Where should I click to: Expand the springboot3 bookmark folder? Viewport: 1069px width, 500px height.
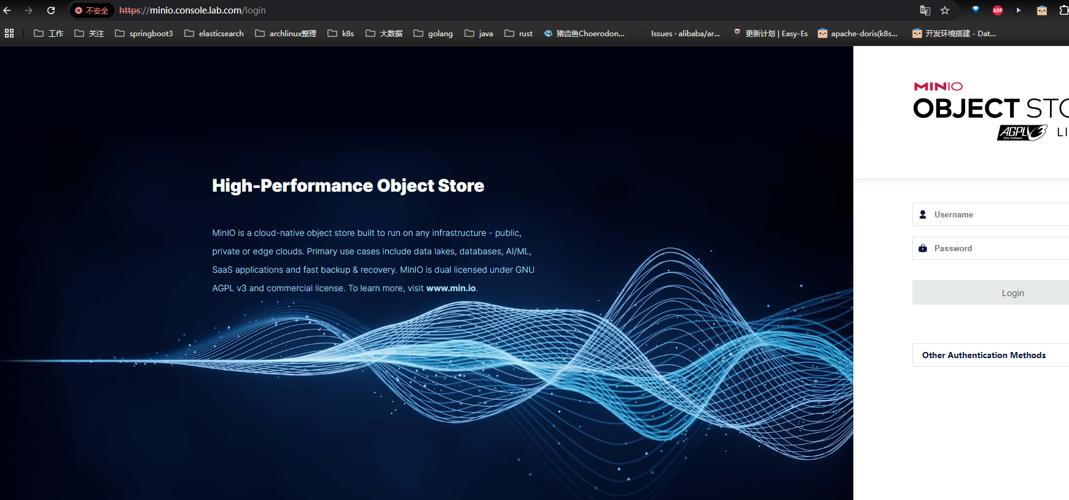[x=144, y=33]
